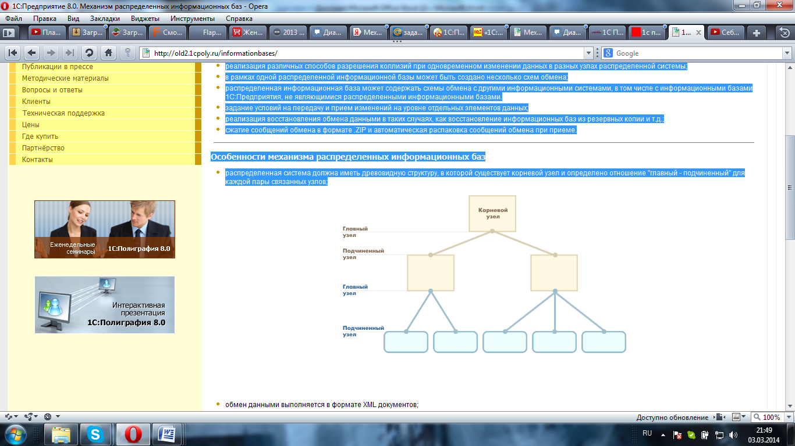Screen dimensions: 795x446
Task: Open the password wand key icon
Action: tap(127, 53)
